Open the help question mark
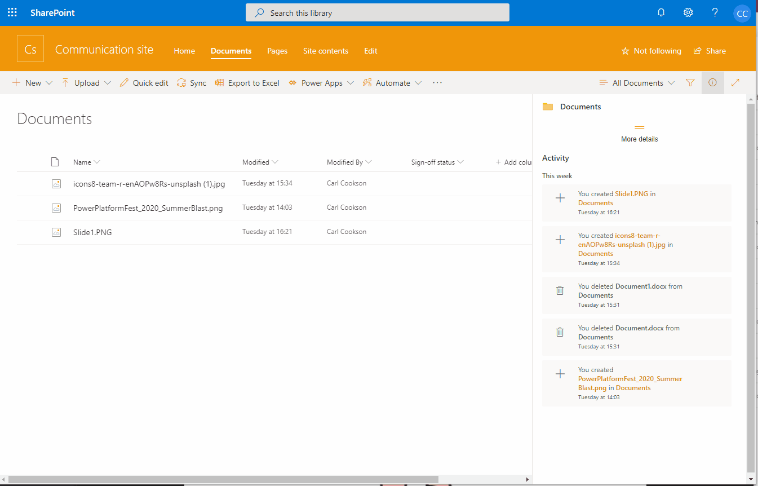Screen dimensions: 758x486 pos(715,12)
